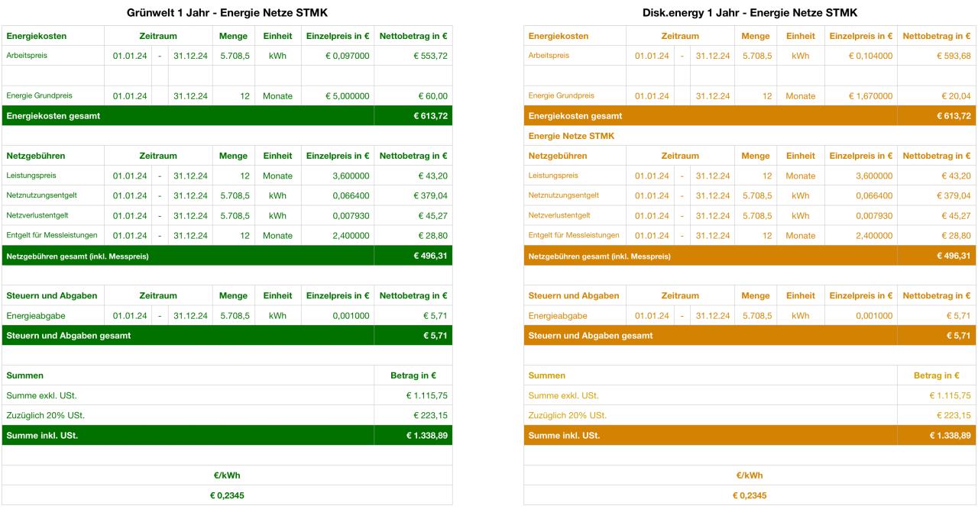
Task: Click the green 'Entgelt für Messleistungen' row label
Action: 53,235
